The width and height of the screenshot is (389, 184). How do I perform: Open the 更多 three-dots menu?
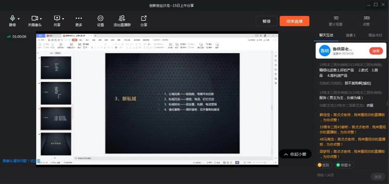79,18
